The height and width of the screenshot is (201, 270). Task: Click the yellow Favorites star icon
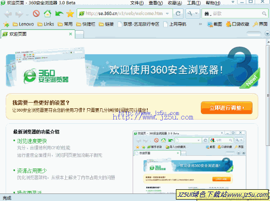70,14
